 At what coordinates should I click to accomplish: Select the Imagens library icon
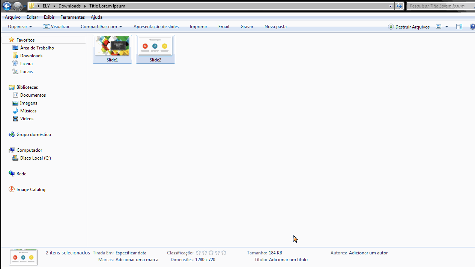pos(15,103)
